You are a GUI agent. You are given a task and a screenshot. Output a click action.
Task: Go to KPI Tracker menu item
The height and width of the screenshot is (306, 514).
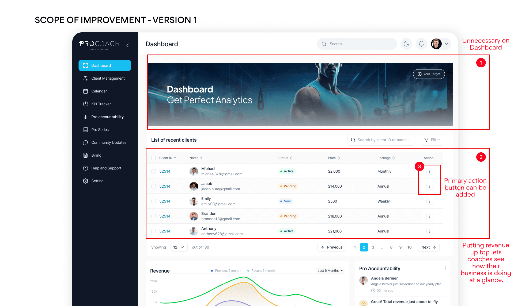(x=101, y=104)
